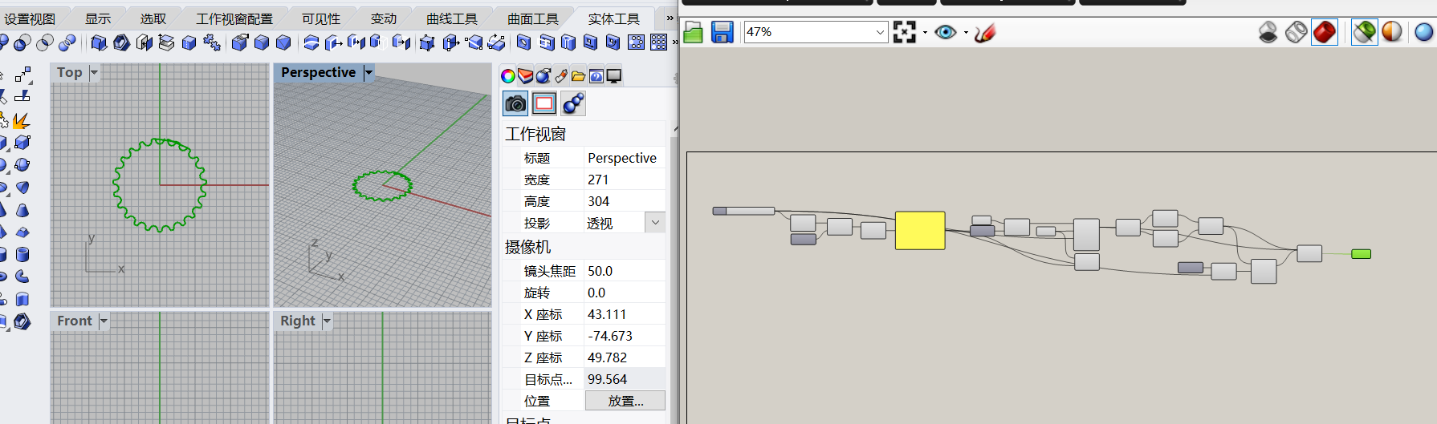
Task: Switch to 选取 toolbar tab
Action: coord(153,18)
